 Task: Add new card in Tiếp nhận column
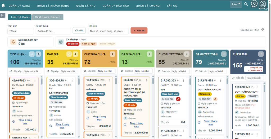pyautogui.click(x=32, y=54)
